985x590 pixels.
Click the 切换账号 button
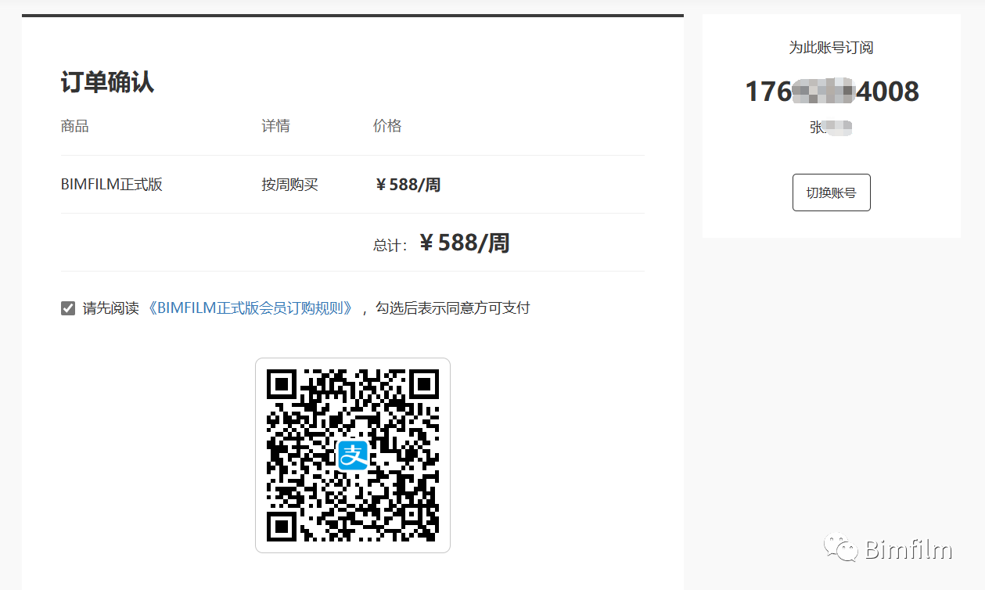(x=831, y=192)
